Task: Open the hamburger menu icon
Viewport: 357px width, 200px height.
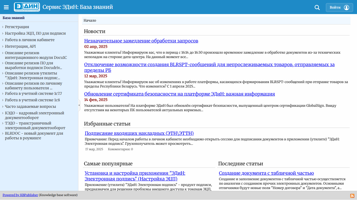Action: [x=6, y=7]
